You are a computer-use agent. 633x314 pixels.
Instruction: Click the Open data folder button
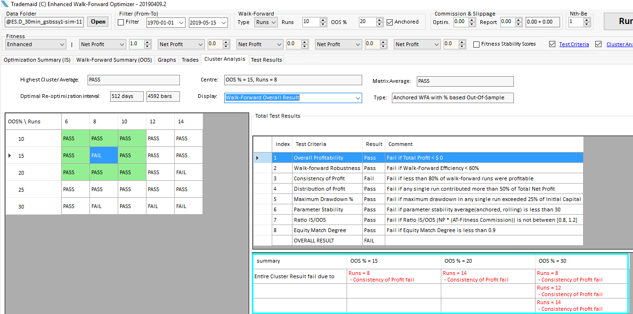pos(98,22)
